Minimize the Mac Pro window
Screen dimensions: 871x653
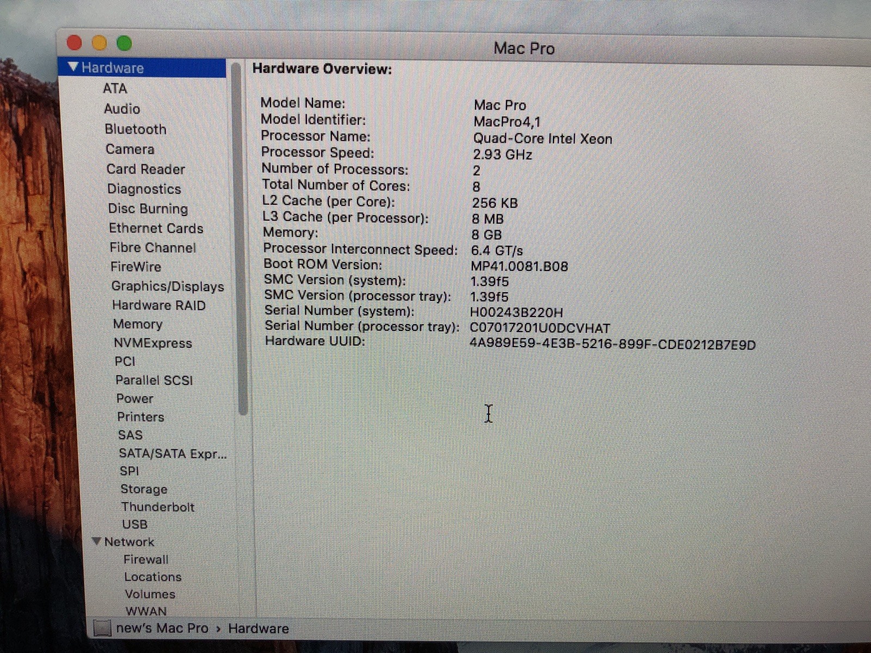pos(99,42)
